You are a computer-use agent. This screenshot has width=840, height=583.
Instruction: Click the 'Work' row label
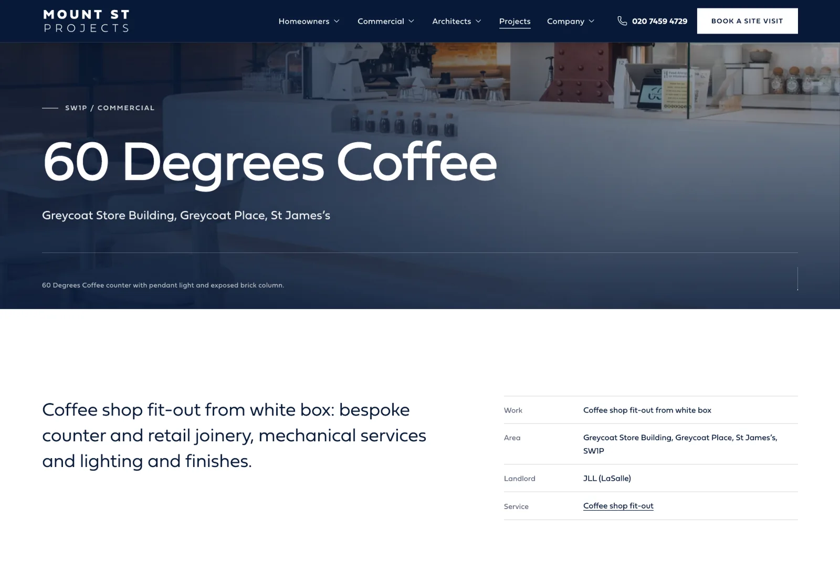click(x=513, y=410)
